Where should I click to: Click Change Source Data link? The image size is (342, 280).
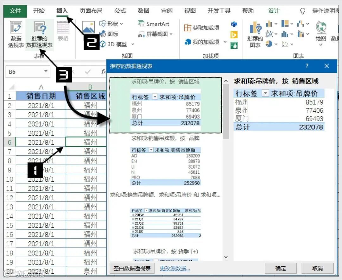tap(175, 268)
